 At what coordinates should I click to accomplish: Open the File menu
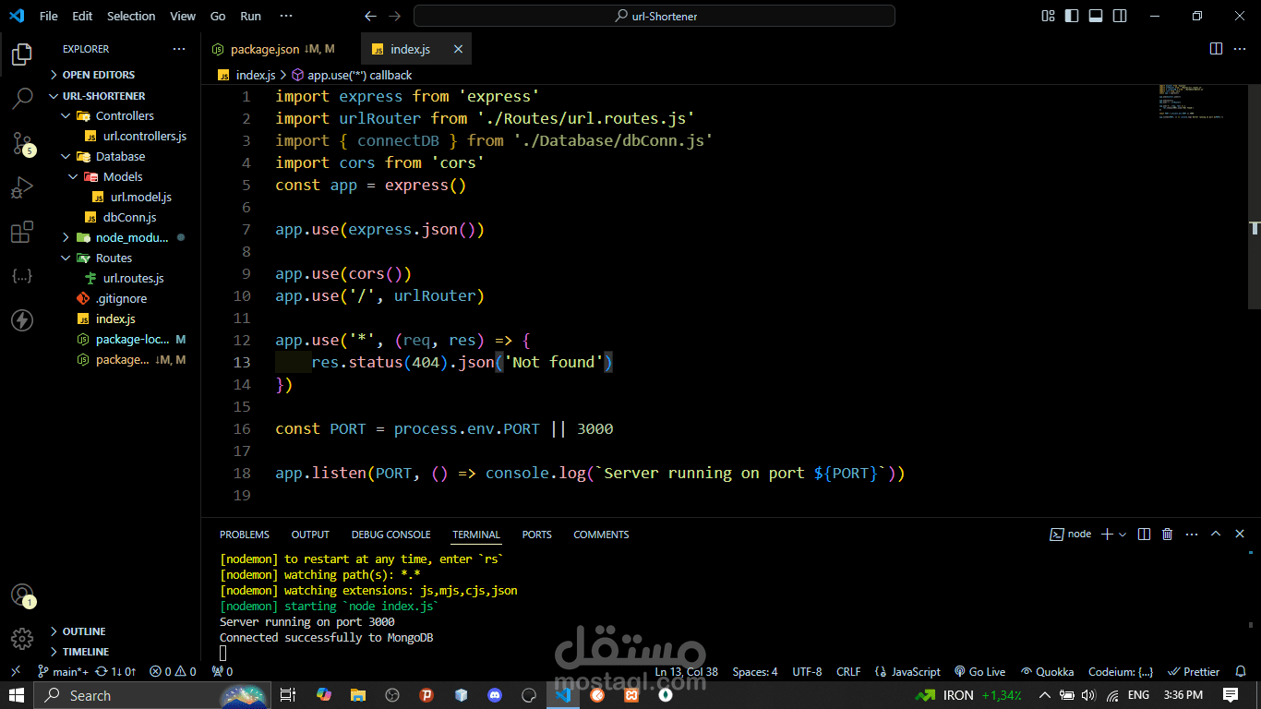pos(48,16)
